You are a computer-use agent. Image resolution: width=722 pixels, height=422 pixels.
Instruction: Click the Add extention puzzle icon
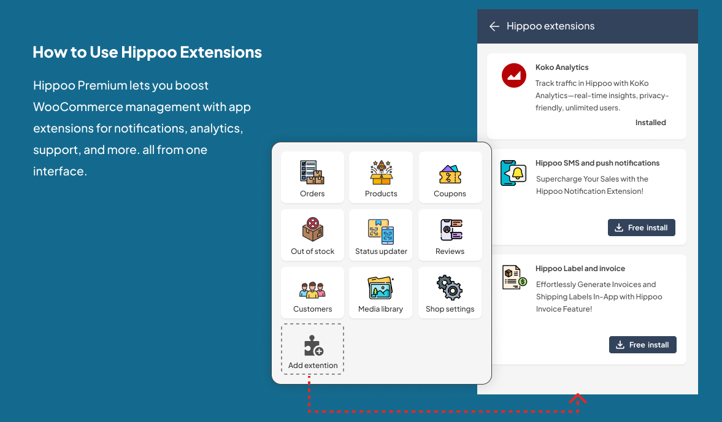(x=313, y=345)
